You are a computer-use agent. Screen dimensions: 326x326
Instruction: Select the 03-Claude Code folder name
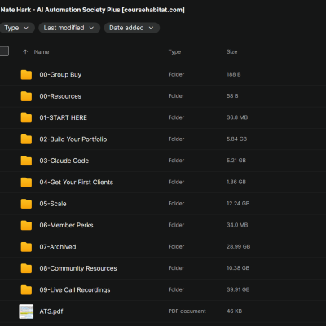(64, 161)
